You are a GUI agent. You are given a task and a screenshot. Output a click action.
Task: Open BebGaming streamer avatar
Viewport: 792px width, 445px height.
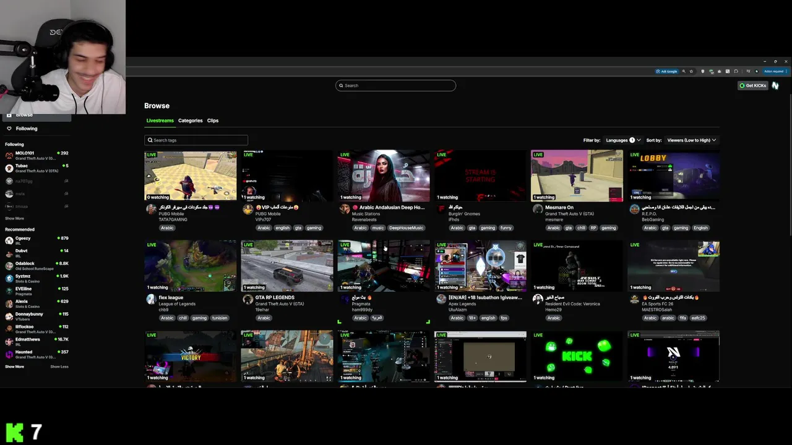point(634,210)
